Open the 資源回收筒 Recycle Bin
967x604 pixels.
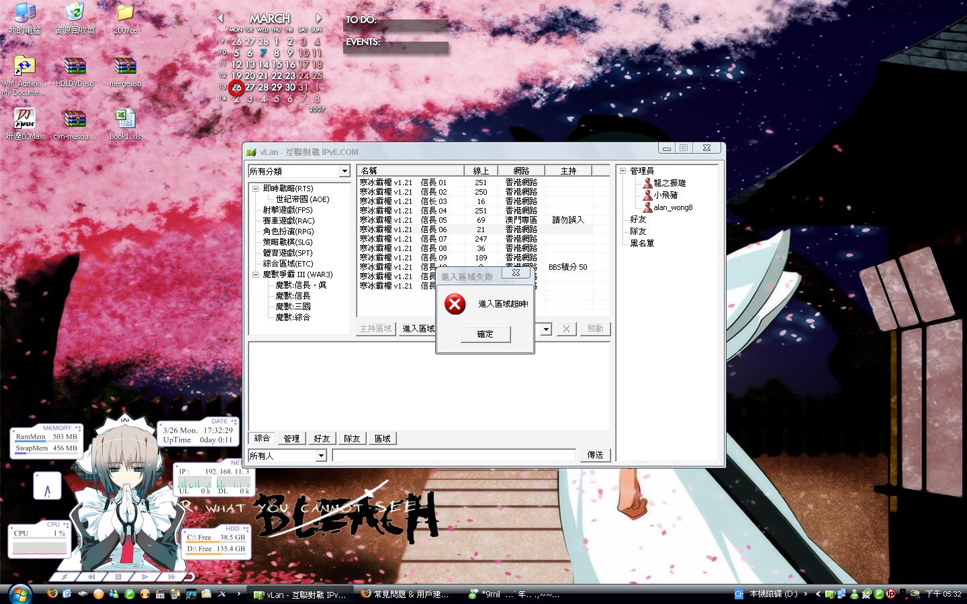coord(74,13)
